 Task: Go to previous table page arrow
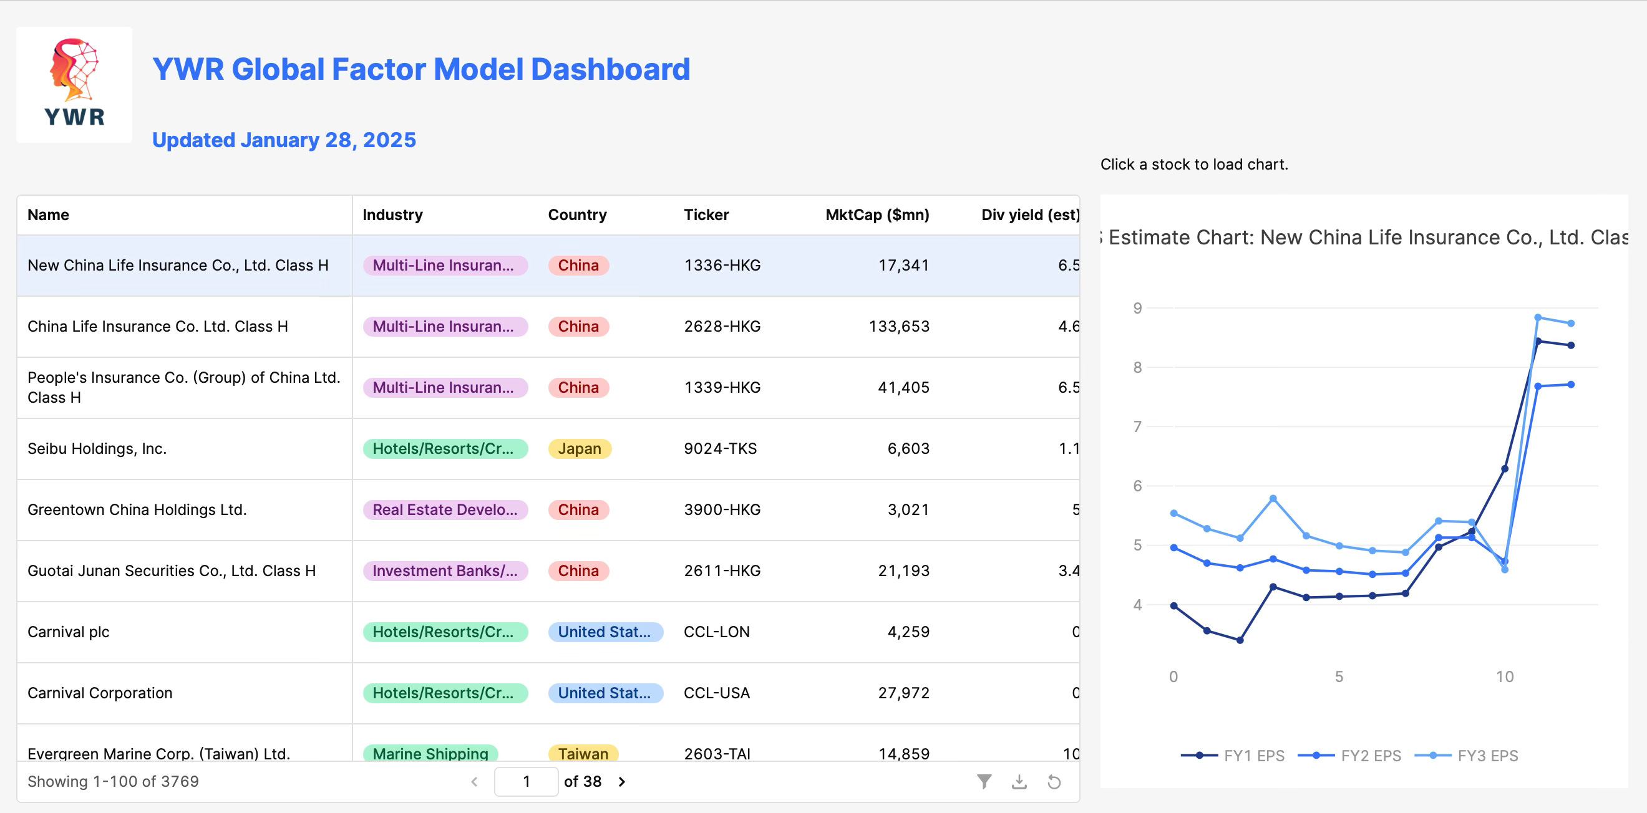[474, 781]
